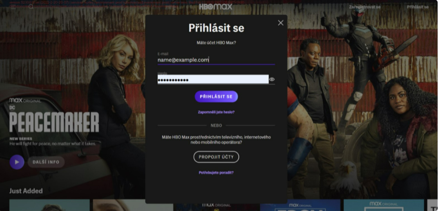Viewport: 438px width, 211px height.
Task: Open the light teal max original thumbnail
Action: [384, 205]
